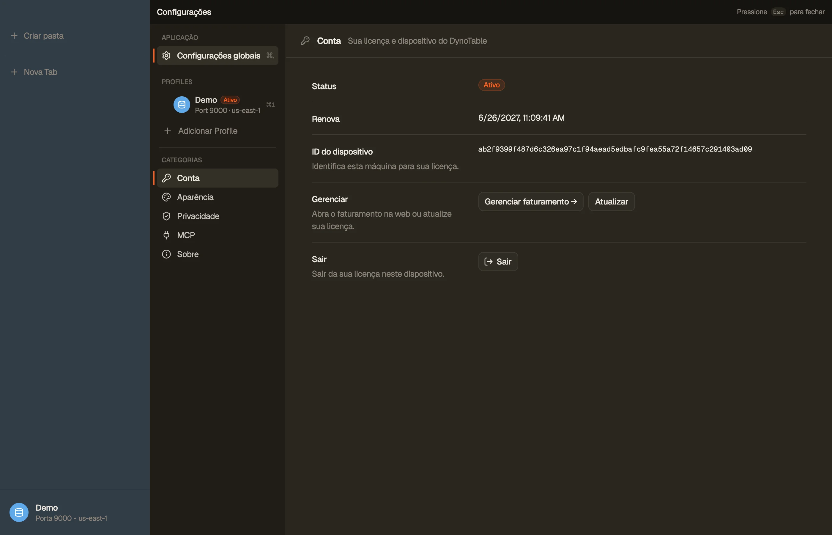Sign out with the Sair button

click(x=498, y=262)
